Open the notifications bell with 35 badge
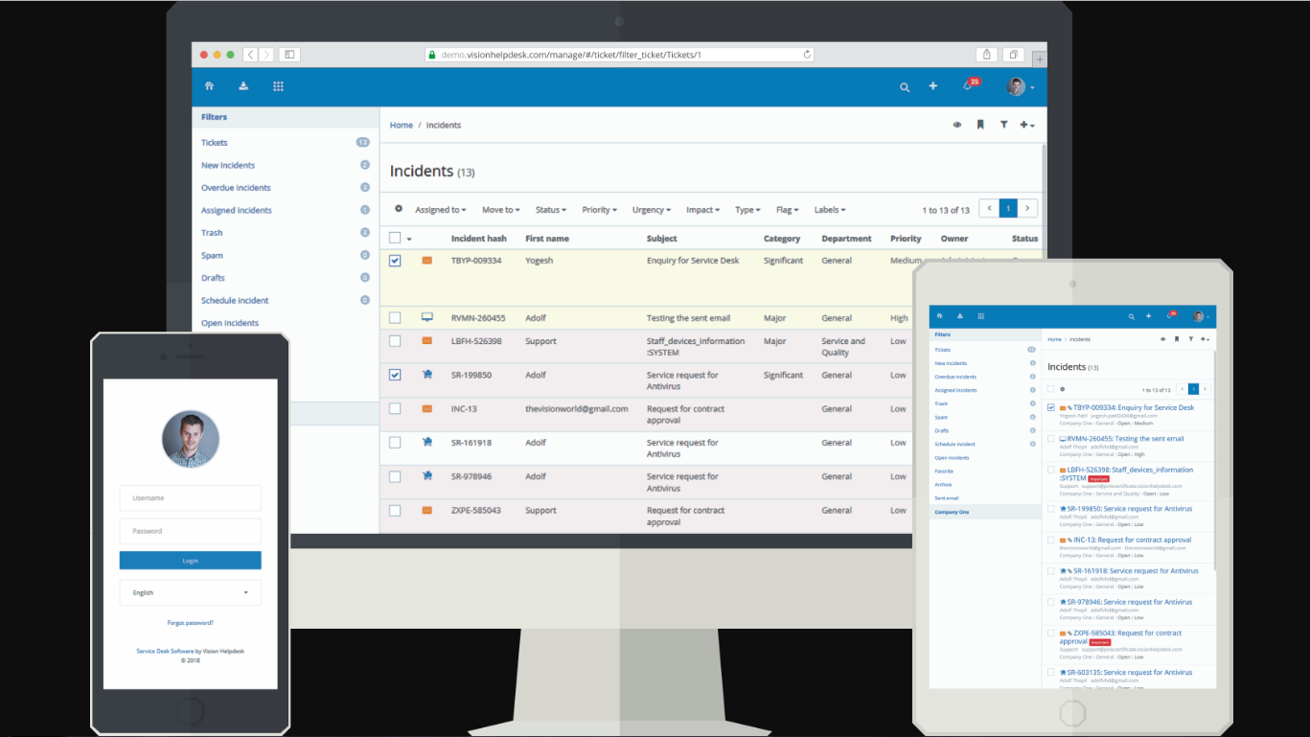The height and width of the screenshot is (737, 1310). coord(968,86)
